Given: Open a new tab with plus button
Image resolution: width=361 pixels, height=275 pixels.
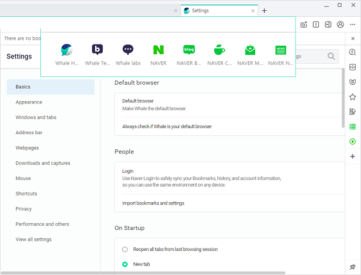Looking at the screenshot, I should pyautogui.click(x=264, y=10).
